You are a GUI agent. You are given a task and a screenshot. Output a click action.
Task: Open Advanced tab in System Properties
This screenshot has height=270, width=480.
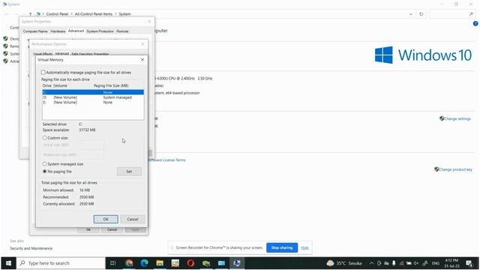click(x=76, y=31)
